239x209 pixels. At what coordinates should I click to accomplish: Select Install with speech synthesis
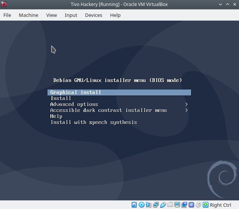tap(94, 122)
